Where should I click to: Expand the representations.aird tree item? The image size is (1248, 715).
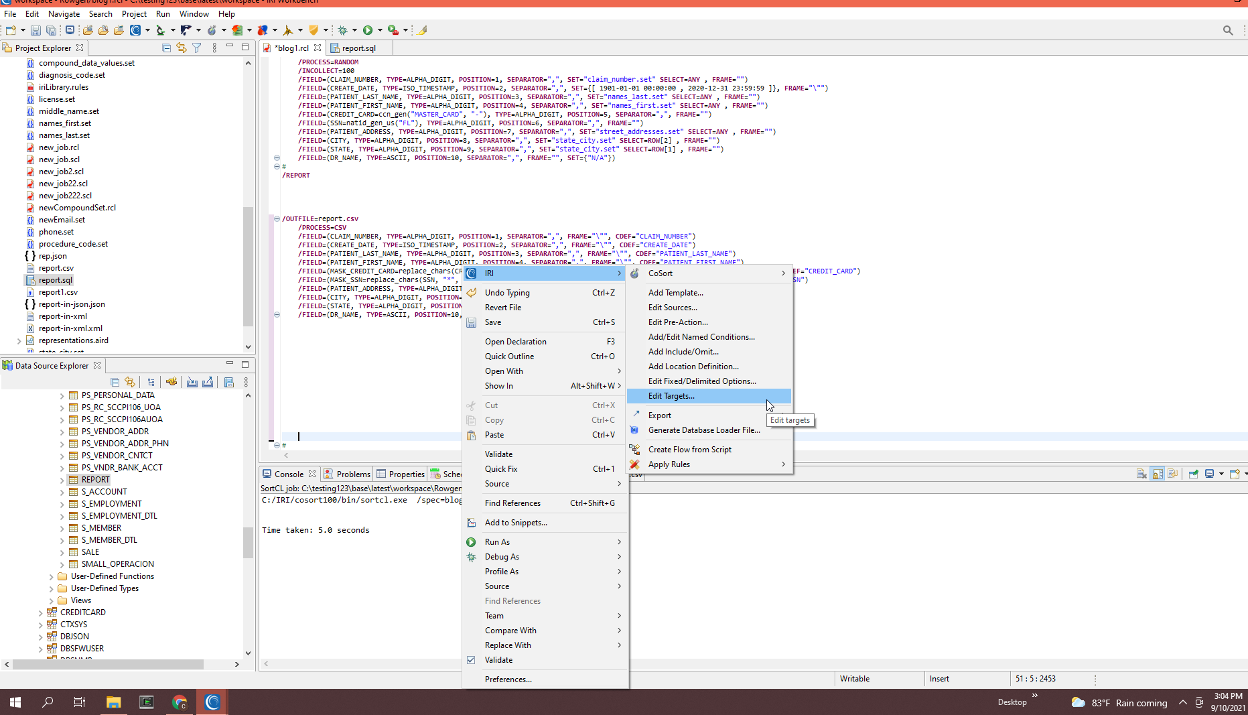coord(19,341)
